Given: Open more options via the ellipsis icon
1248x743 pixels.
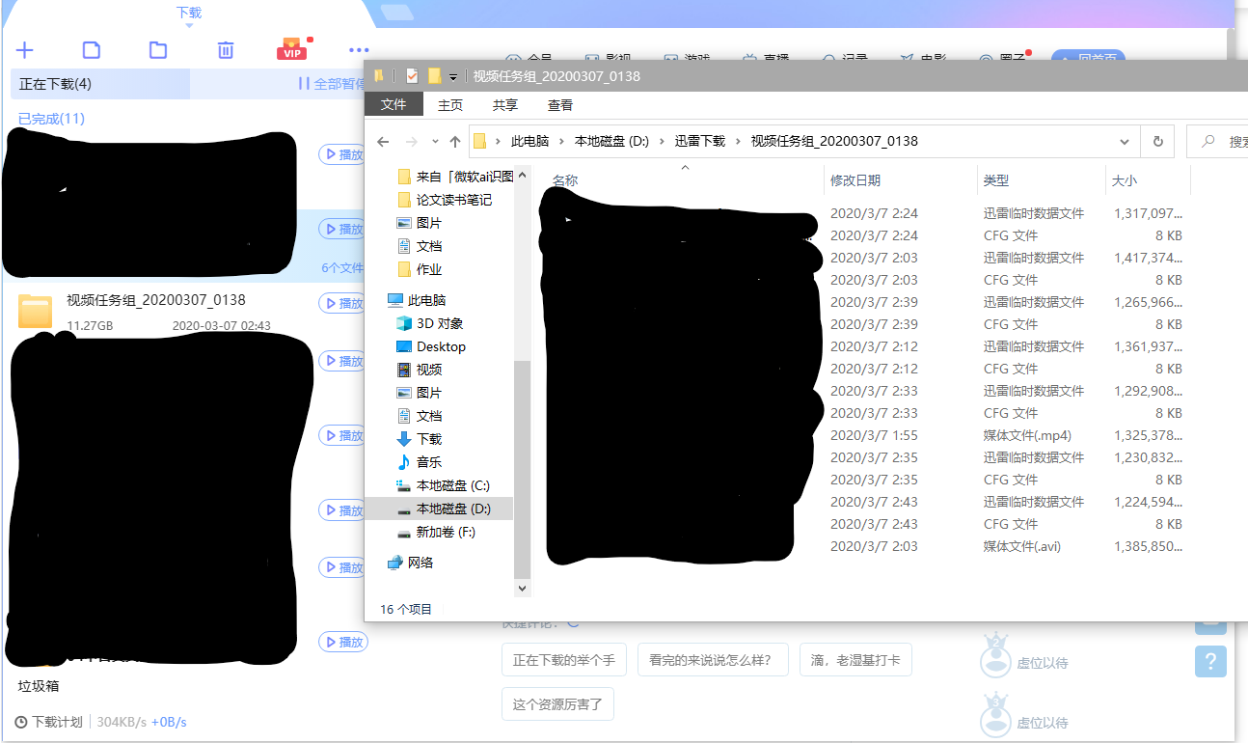Looking at the screenshot, I should coord(358,50).
